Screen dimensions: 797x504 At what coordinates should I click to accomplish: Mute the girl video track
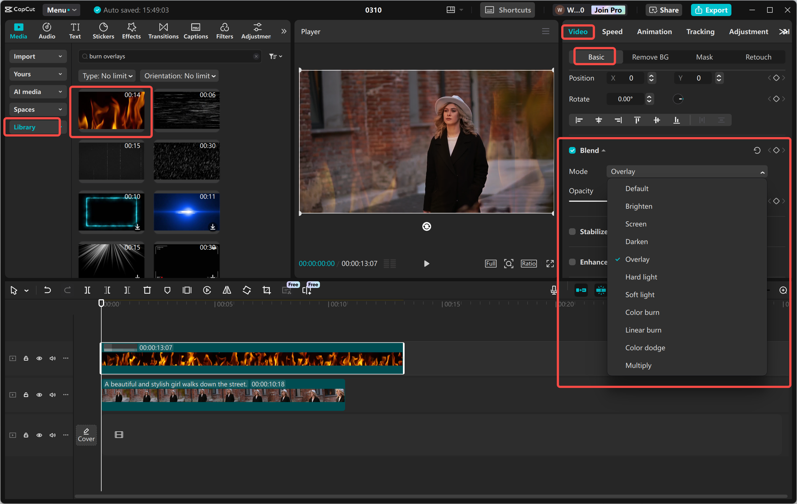52,395
